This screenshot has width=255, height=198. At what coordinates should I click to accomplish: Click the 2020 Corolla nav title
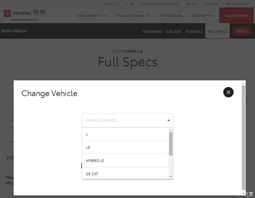coord(14,31)
